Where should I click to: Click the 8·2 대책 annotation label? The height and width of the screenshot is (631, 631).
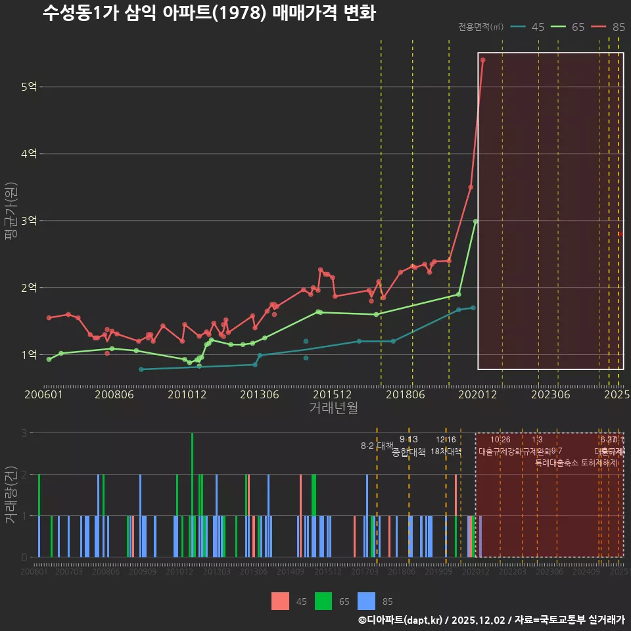click(377, 446)
